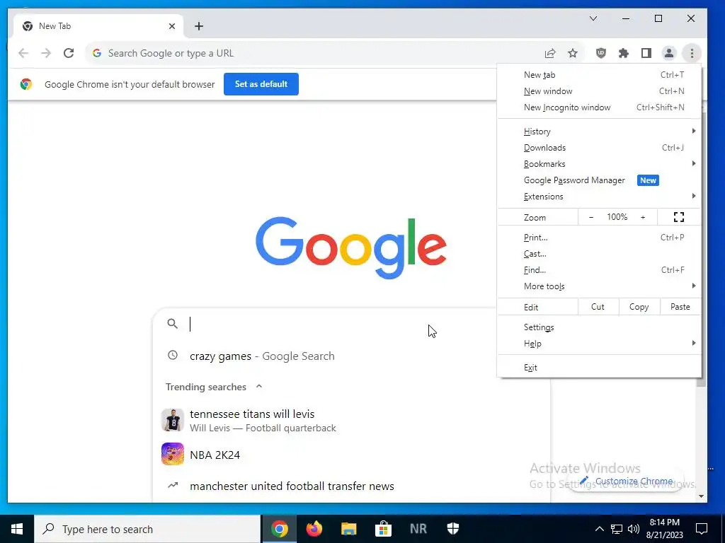The image size is (725, 543).
Task: Click the magnifier icon in Google search box
Action: click(173, 324)
